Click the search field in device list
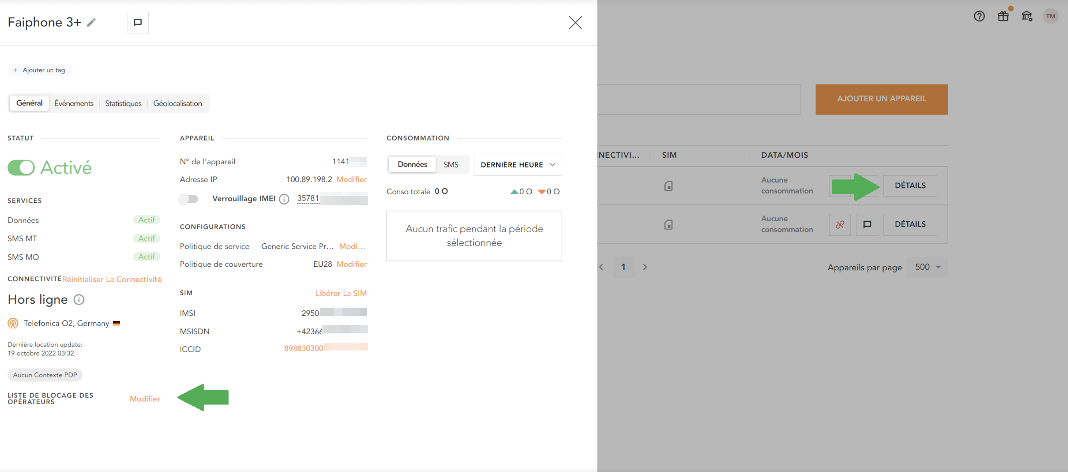Viewport: 1068px width, 472px height. 699,99
